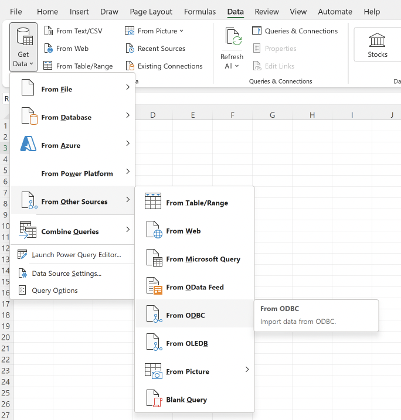401x420 pixels.
Task: Switch to the Review tab
Action: click(x=267, y=12)
